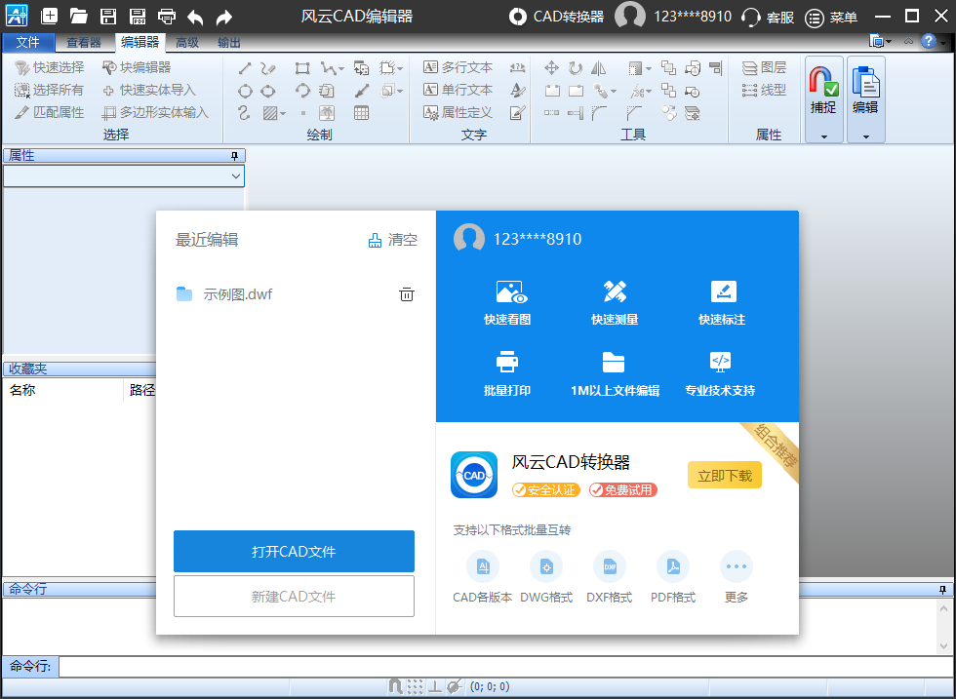Save as PDF from title bar icon
Viewport: 956px width, 699px height.
click(x=138, y=17)
